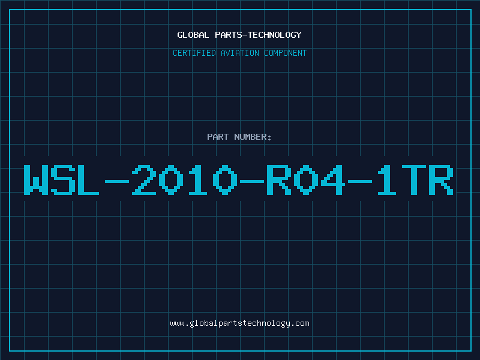The image size is (480, 360).
Task: Open the www.globalpartstechnology.com link
Action: click(239, 323)
